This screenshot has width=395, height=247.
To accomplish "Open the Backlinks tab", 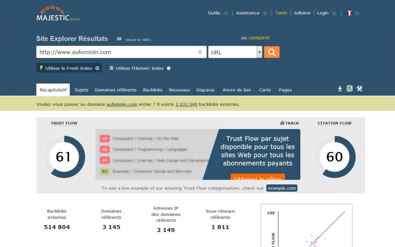I will (x=153, y=90).
